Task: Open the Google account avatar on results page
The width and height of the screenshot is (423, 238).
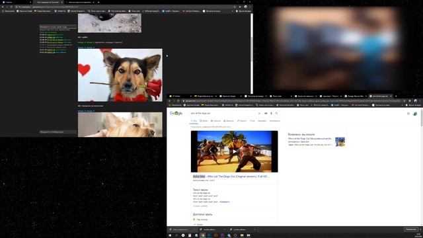Action: 415,114
